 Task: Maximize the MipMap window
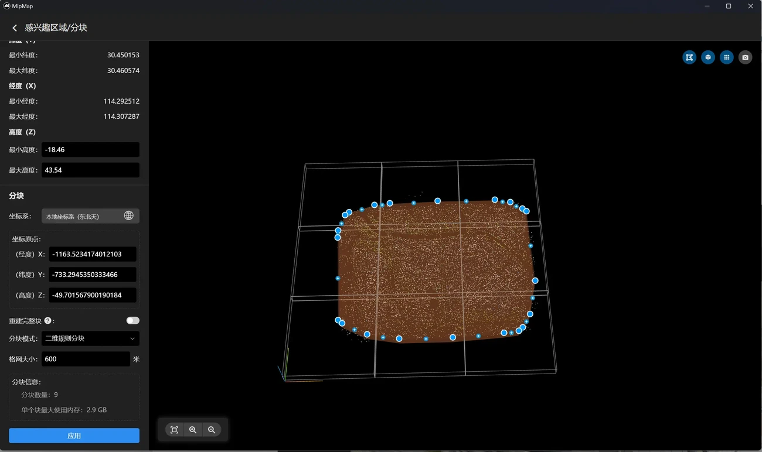pyautogui.click(x=729, y=6)
